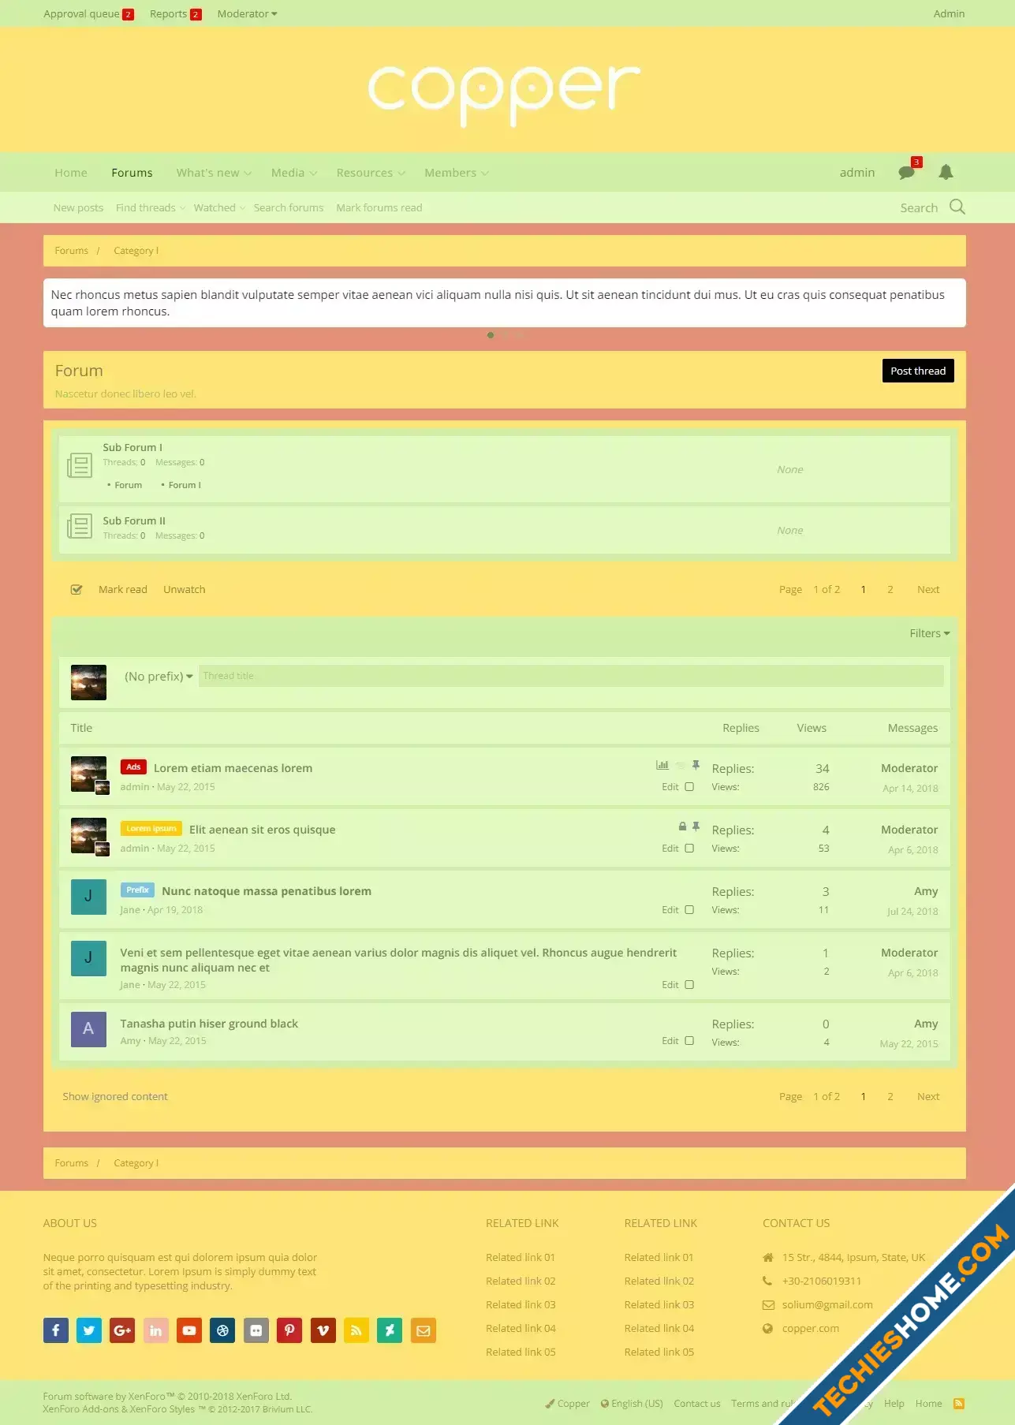Edit the Tanasha putin hiser ground black thread

coord(670,1040)
